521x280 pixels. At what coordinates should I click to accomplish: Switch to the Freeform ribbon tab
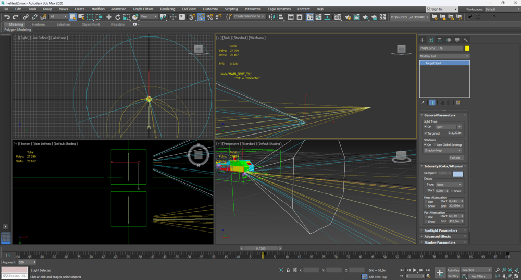[x=38, y=25]
